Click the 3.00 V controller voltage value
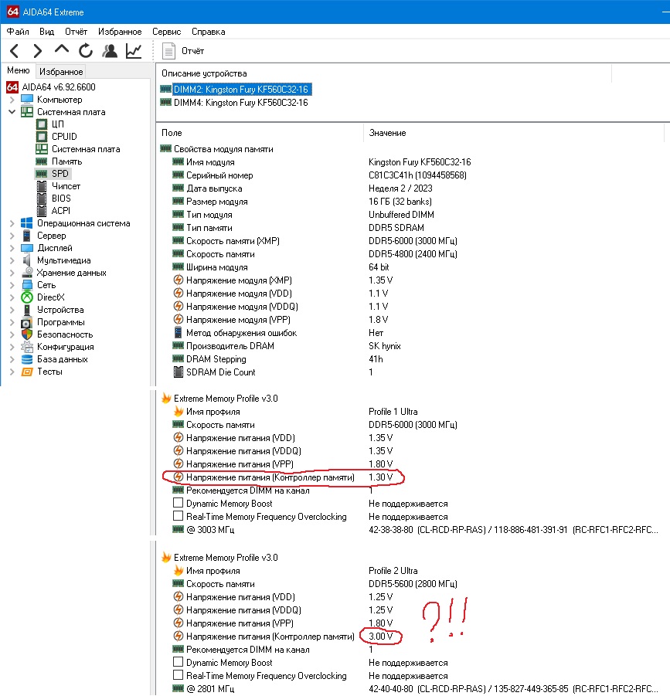670x696 pixels. (x=380, y=636)
